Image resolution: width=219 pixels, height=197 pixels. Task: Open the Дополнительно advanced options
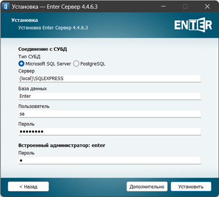[147, 187]
